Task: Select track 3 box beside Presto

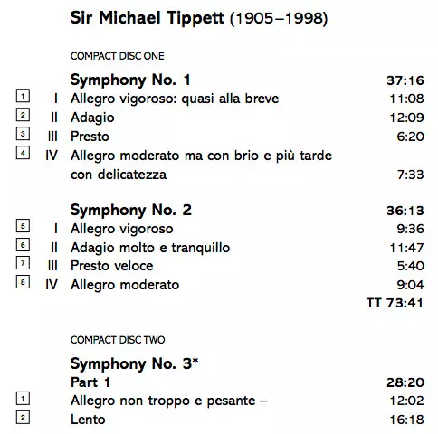Action: coord(23,134)
